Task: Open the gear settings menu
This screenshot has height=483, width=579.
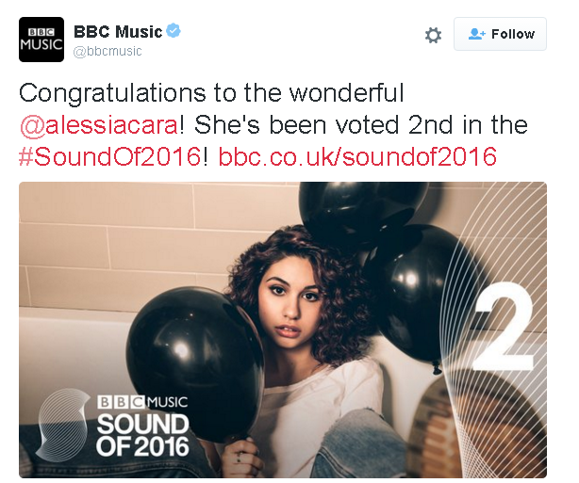Action: [x=433, y=36]
